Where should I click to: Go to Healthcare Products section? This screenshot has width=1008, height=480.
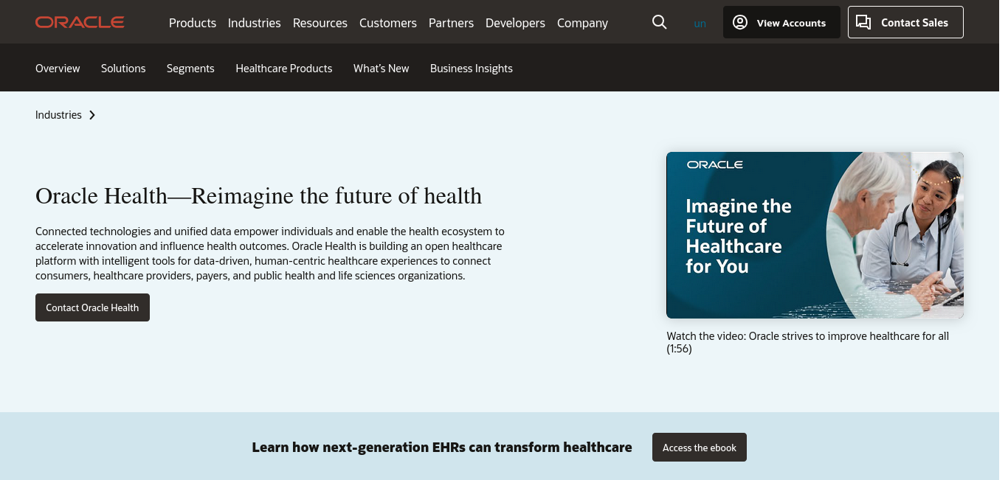pos(284,68)
